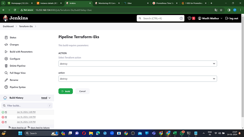
Task: Open build #2 link
Action: [6, 117]
